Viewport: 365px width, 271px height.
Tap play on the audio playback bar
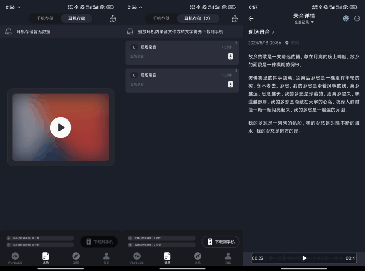(304, 258)
